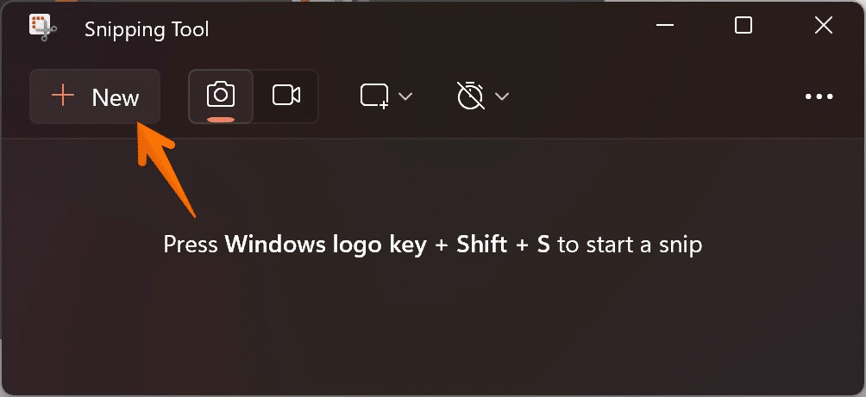866x397 pixels.
Task: Open the delay timer chevron dropdown
Action: [502, 96]
